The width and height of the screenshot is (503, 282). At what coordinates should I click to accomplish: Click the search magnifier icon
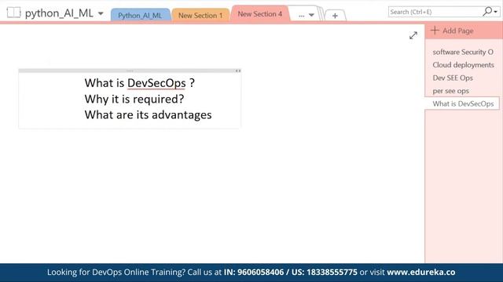point(487,12)
